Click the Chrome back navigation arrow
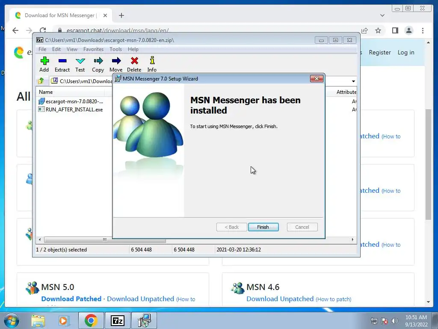 click(x=15, y=30)
